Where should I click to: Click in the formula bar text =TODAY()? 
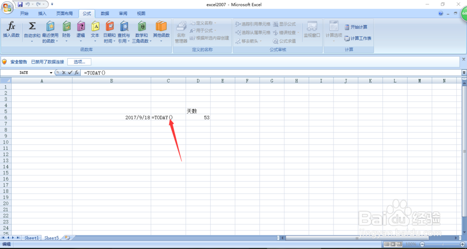95,73
